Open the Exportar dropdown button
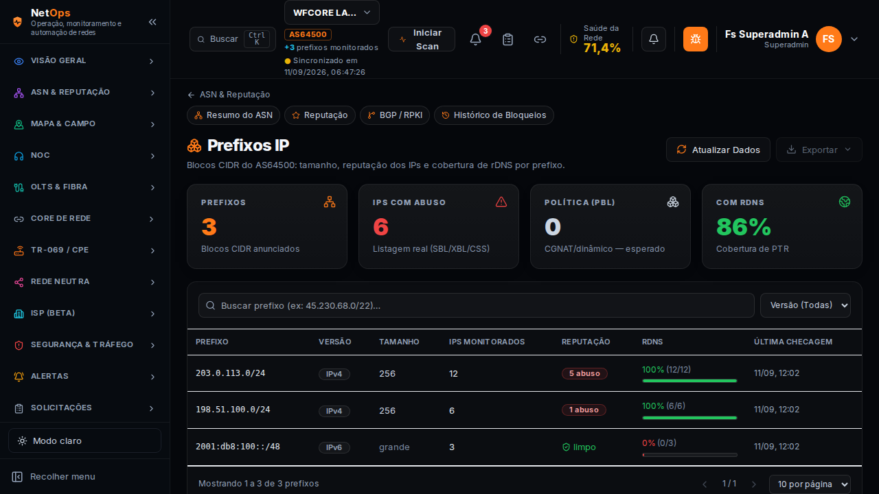The height and width of the screenshot is (494, 879). click(819, 150)
